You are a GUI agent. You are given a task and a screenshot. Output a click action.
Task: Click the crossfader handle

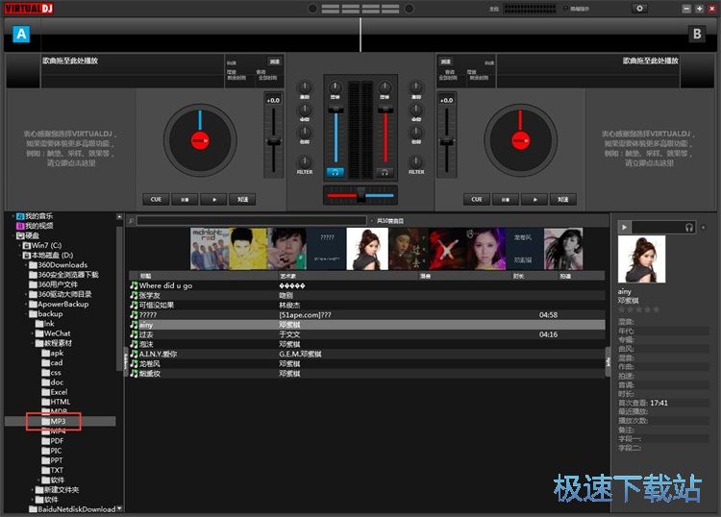tap(360, 195)
